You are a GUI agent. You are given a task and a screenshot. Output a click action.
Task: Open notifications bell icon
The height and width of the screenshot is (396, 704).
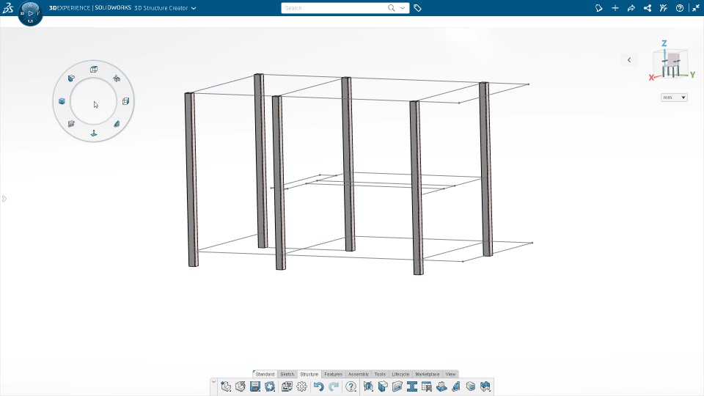click(x=598, y=8)
